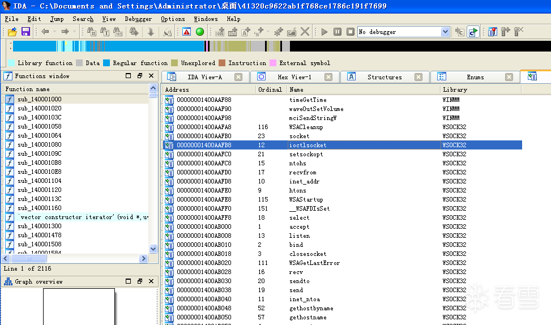
Task: Open the Options menu
Action: (173, 19)
